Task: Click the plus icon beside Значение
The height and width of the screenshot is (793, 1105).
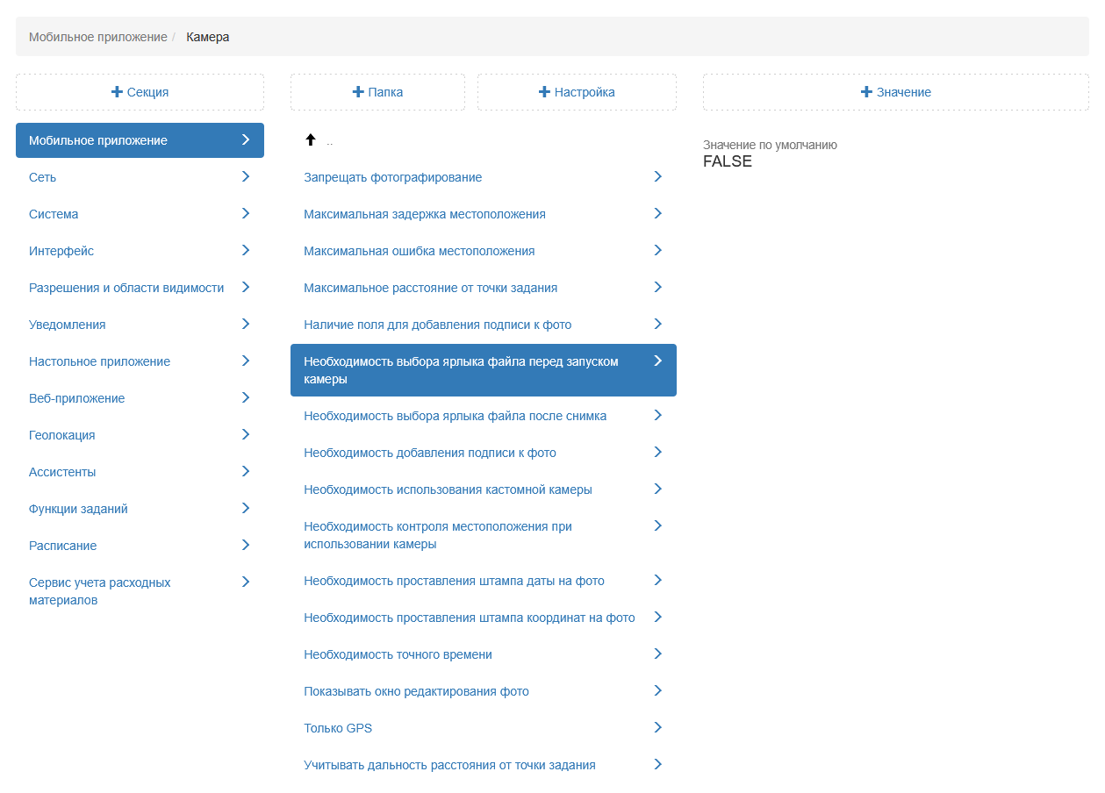Action: click(866, 92)
